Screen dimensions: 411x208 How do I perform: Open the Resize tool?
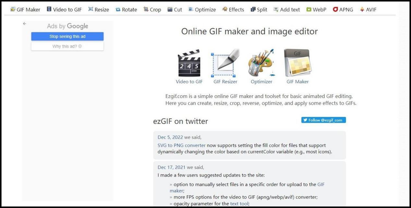click(99, 9)
